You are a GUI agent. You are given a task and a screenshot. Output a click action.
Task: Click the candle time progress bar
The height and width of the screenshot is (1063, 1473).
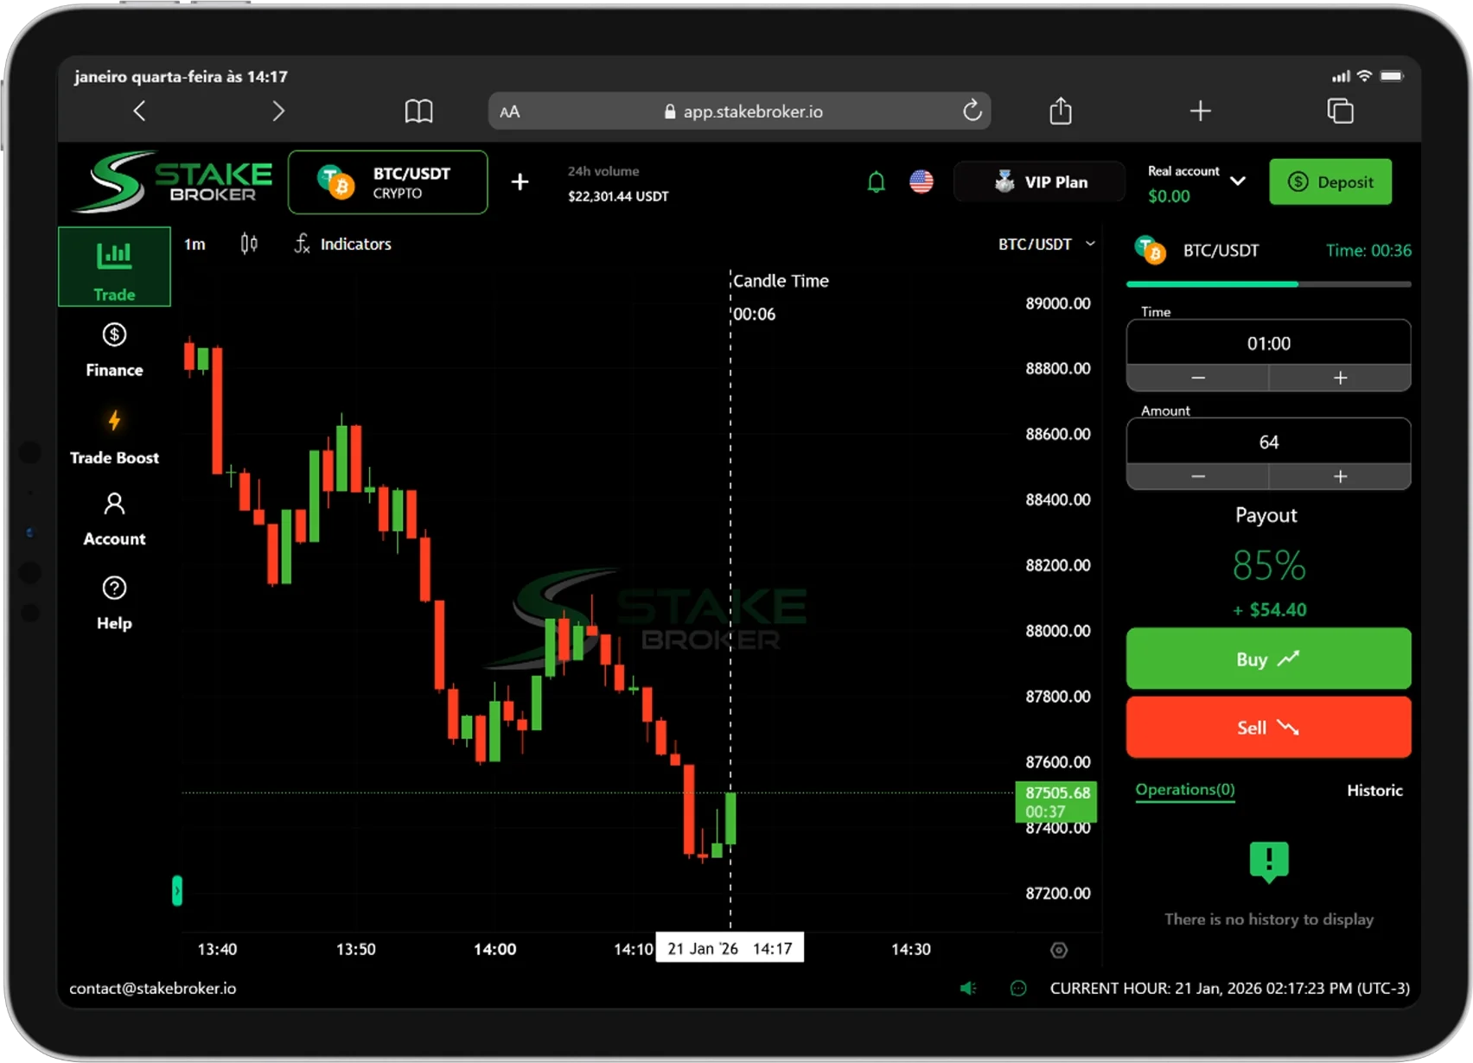point(1268,283)
